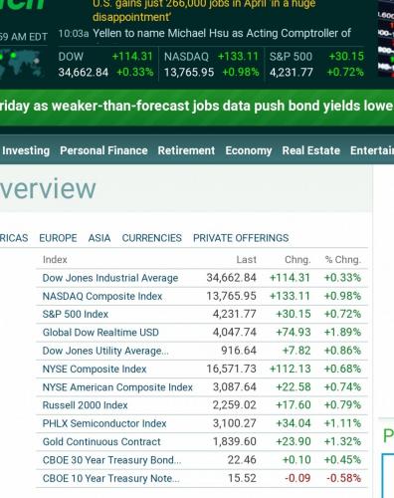The width and height of the screenshot is (394, 498).
Task: Open NYSE Composite Index link
Action: [95, 369]
